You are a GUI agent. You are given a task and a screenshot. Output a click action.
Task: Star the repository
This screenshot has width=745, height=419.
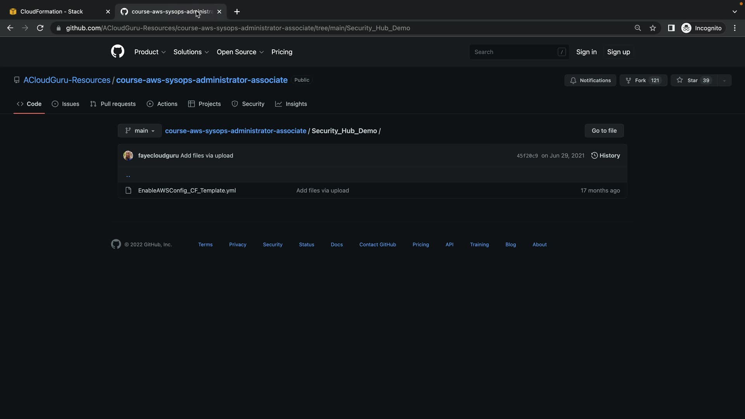pyautogui.click(x=693, y=80)
